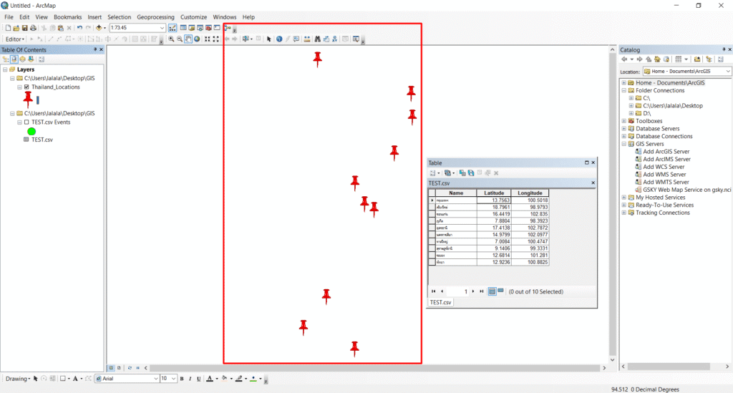Select the TEST.csv tab at bottom of Table window

click(x=440, y=302)
